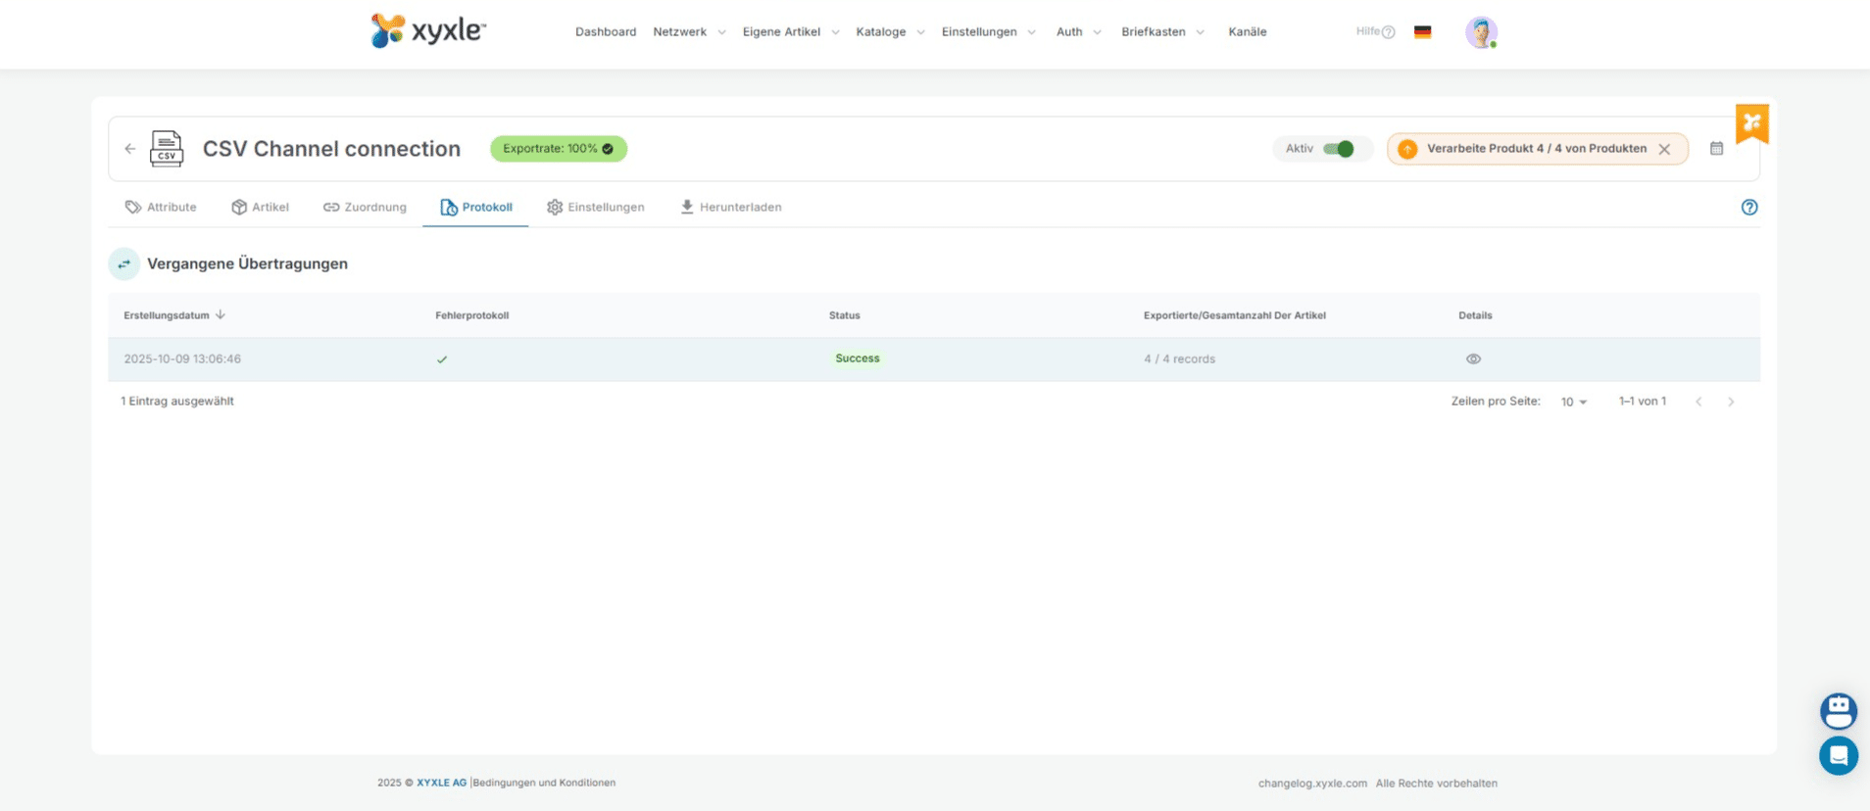The width and height of the screenshot is (1870, 811).
Task: Click the orange xyxle bookmark badge
Action: click(1751, 123)
